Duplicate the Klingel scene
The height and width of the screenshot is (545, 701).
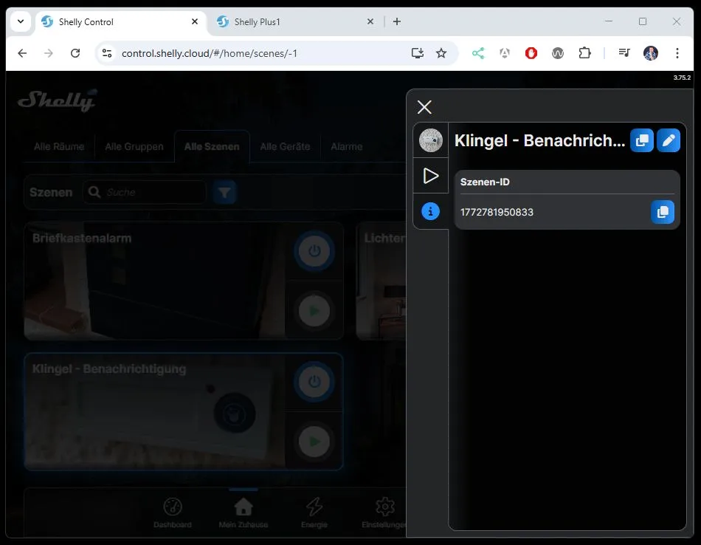click(x=642, y=140)
